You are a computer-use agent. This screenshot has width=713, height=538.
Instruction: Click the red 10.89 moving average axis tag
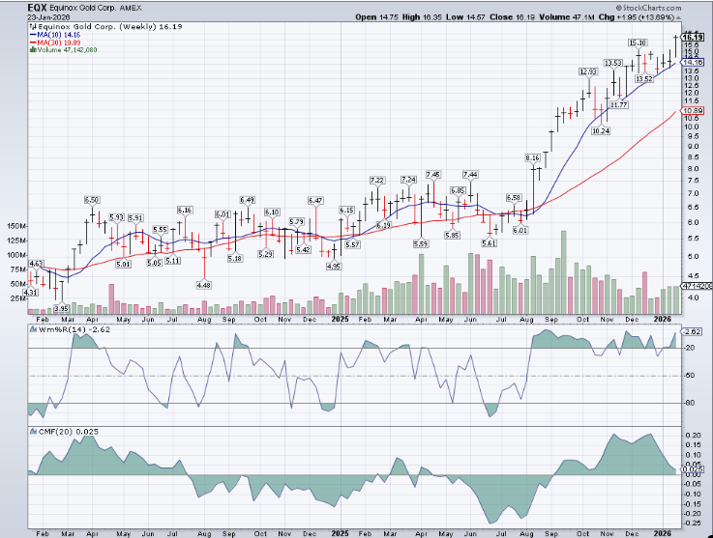click(692, 111)
